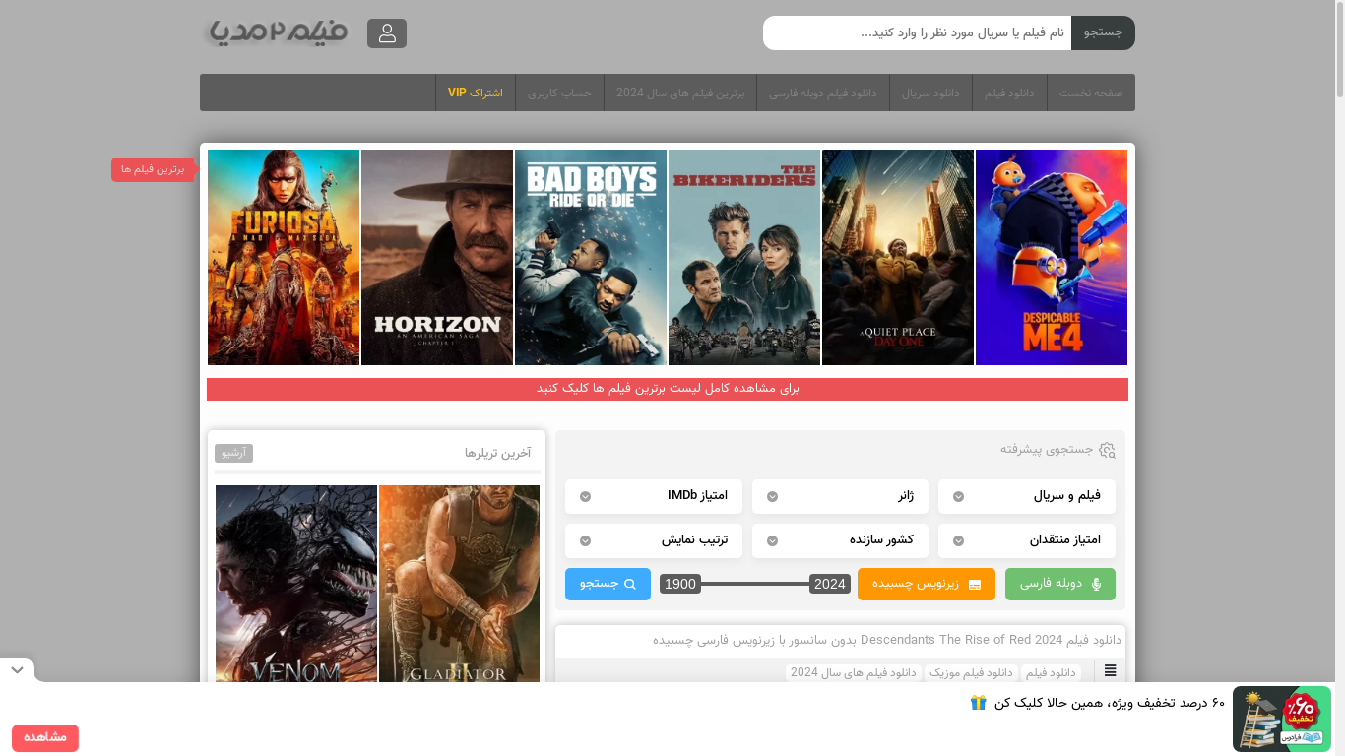Click the red view button on the ad
The width and height of the screenshot is (1345, 756).
pos(45,737)
